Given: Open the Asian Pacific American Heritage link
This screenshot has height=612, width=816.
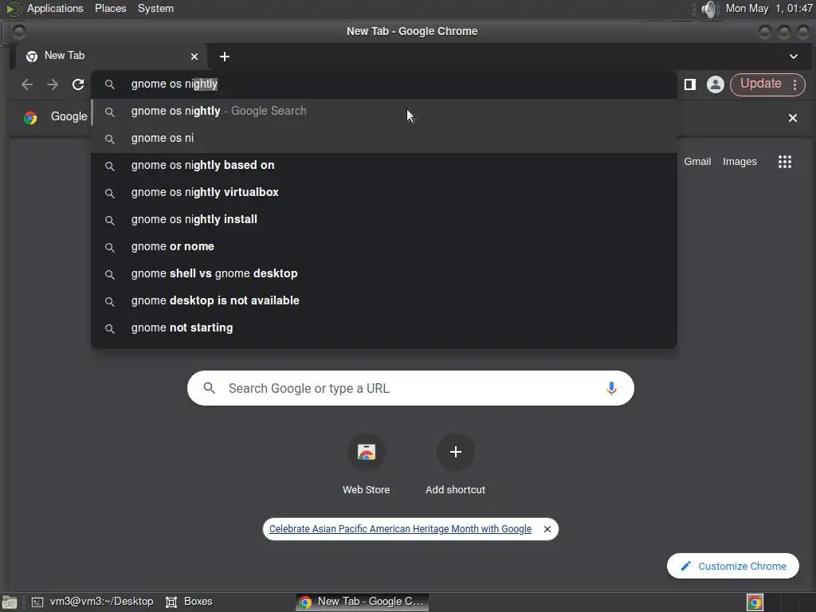Looking at the screenshot, I should coord(400,529).
